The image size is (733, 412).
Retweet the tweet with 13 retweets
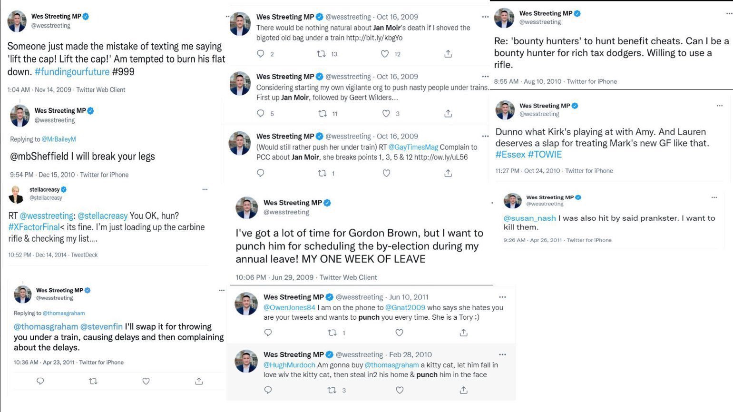(x=322, y=54)
